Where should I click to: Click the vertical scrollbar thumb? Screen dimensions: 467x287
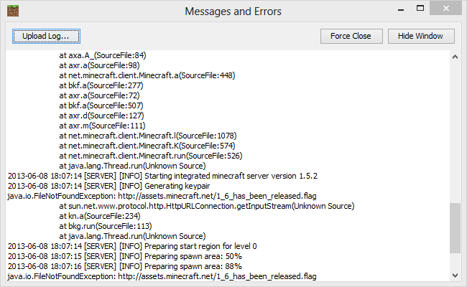(455, 228)
